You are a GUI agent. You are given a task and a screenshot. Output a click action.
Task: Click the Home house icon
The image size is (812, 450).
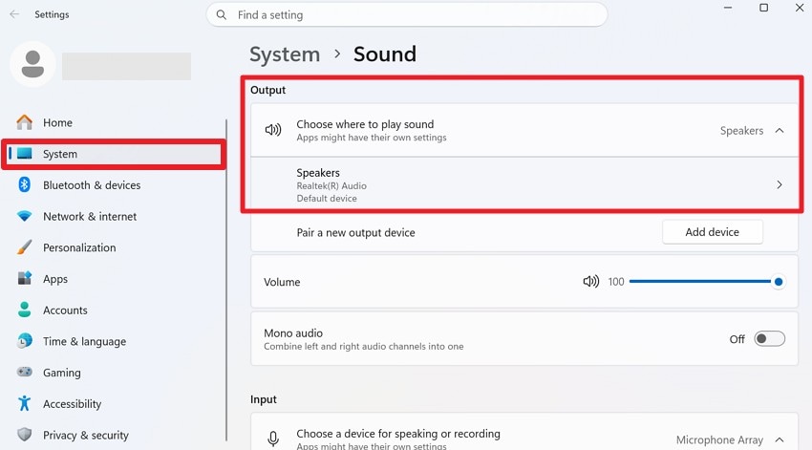pyautogui.click(x=24, y=122)
